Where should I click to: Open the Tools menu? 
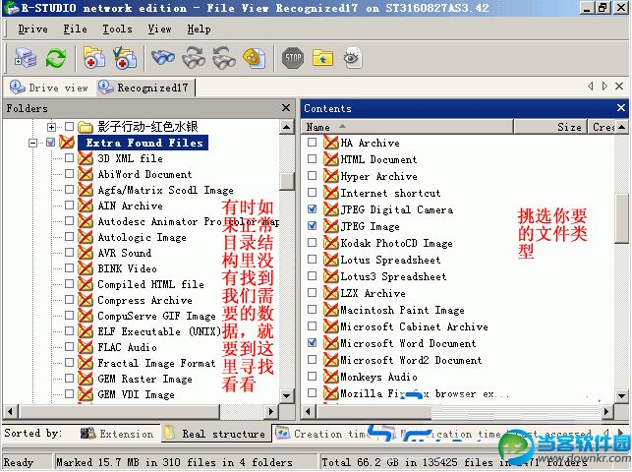coord(117,29)
